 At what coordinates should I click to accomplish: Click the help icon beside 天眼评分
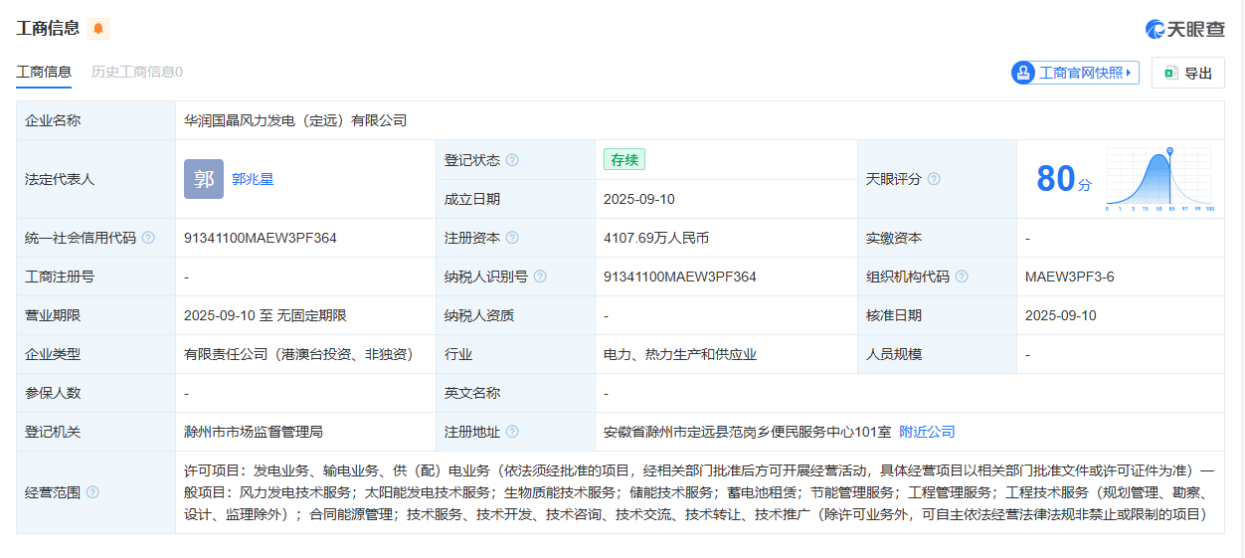click(934, 179)
